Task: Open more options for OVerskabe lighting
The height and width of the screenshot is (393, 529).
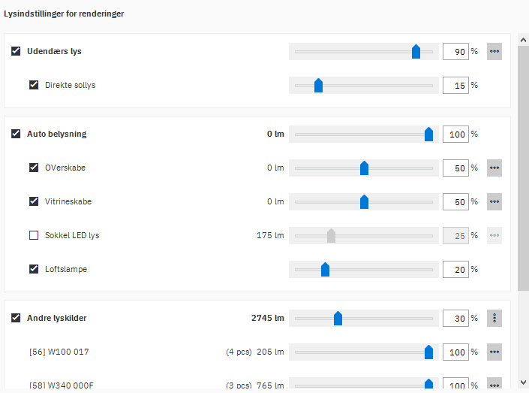Action: point(494,168)
